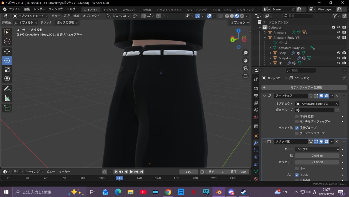The image size is (349, 197).
Task: Adjust the オフセット -1.0000 slider
Action: tap(317, 162)
